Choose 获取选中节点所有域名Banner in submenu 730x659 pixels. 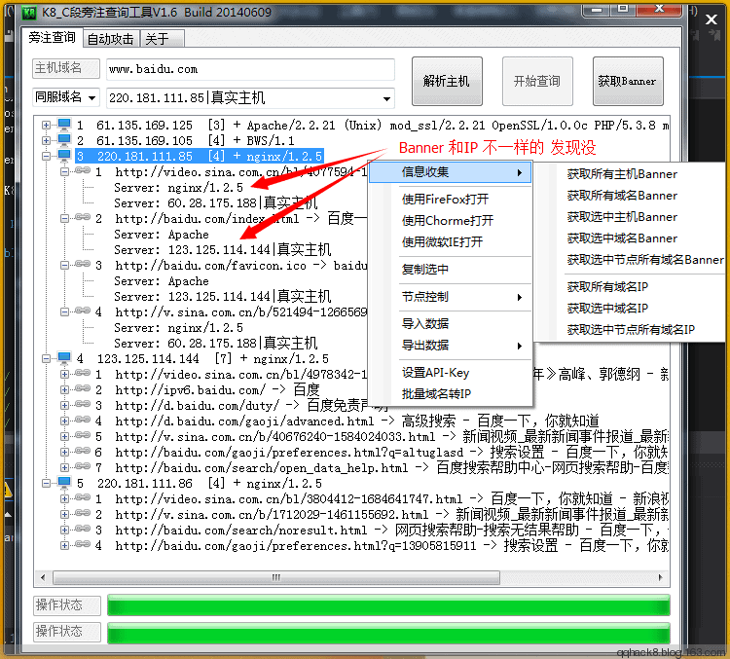click(645, 259)
